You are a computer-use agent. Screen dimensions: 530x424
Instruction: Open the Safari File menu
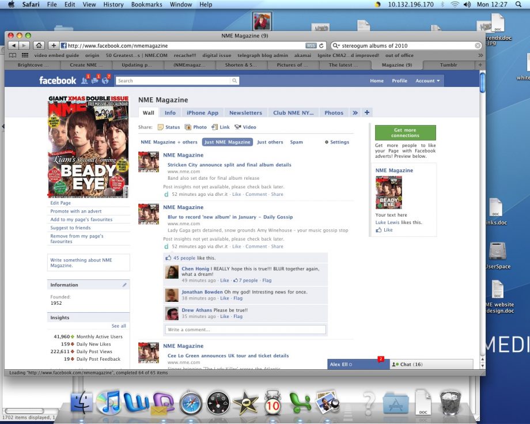pyautogui.click(x=52, y=5)
